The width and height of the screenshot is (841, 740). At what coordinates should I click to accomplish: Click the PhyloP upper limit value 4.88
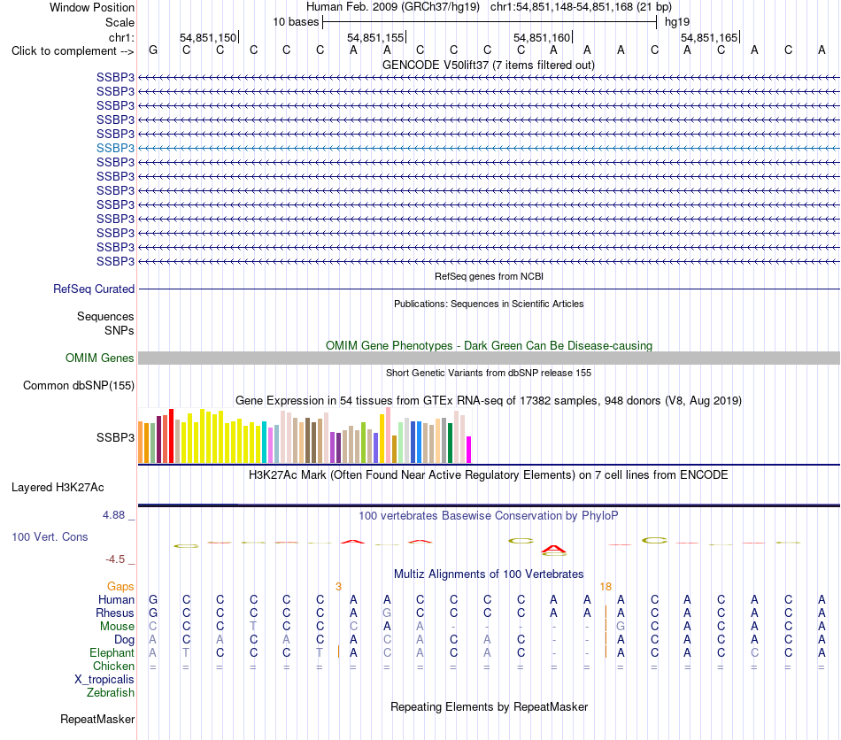[113, 515]
